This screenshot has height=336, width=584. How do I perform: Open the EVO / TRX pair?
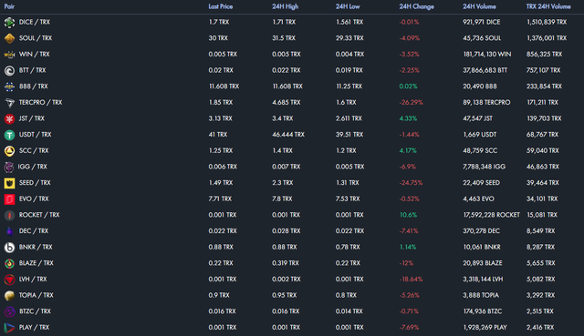(x=34, y=199)
